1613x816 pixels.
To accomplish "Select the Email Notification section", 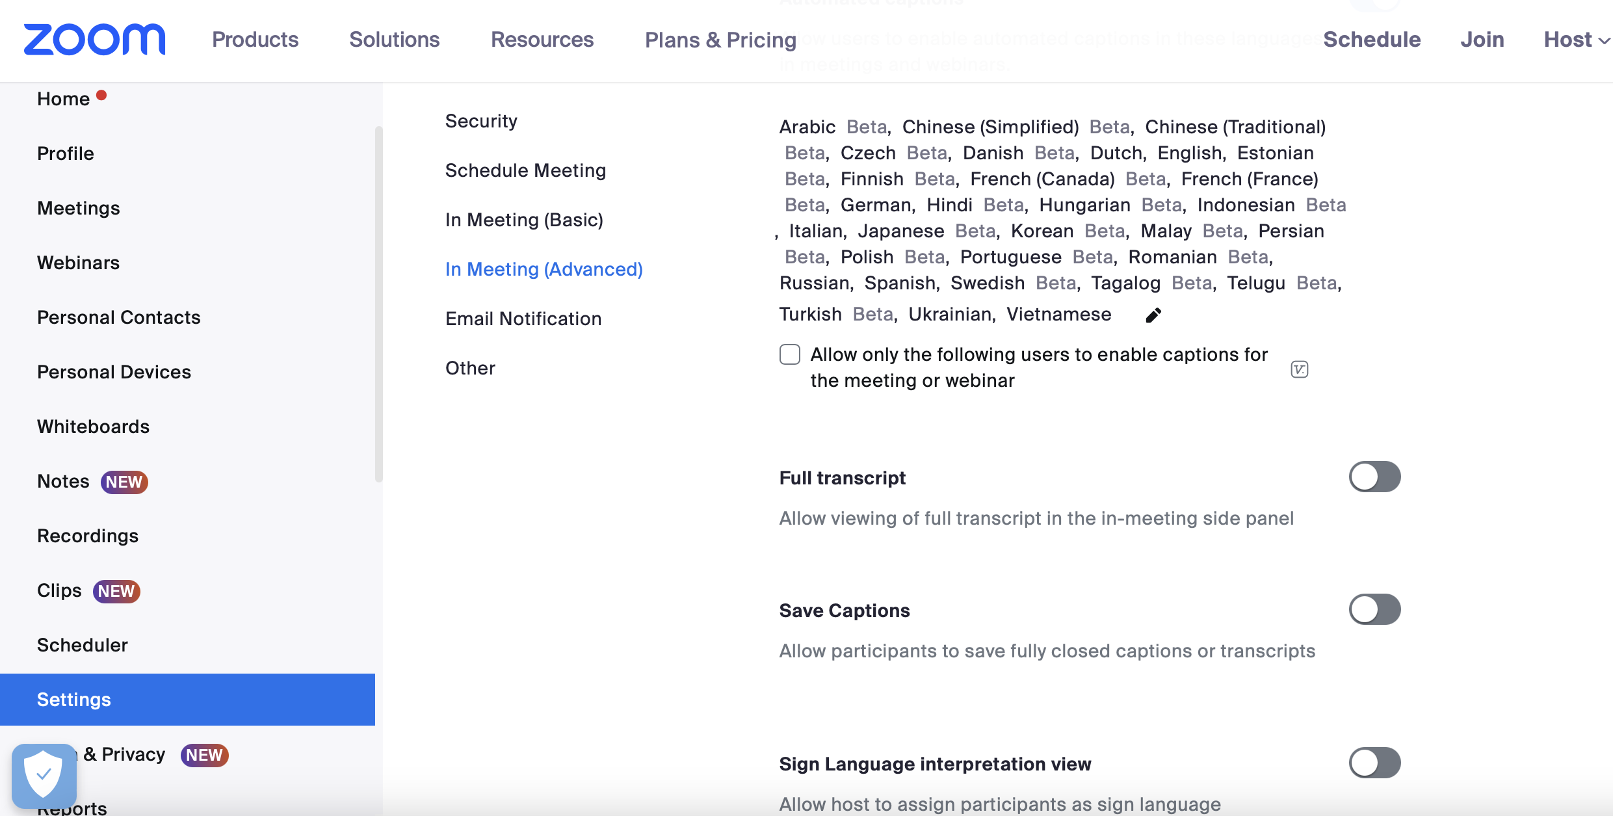I will coord(523,319).
